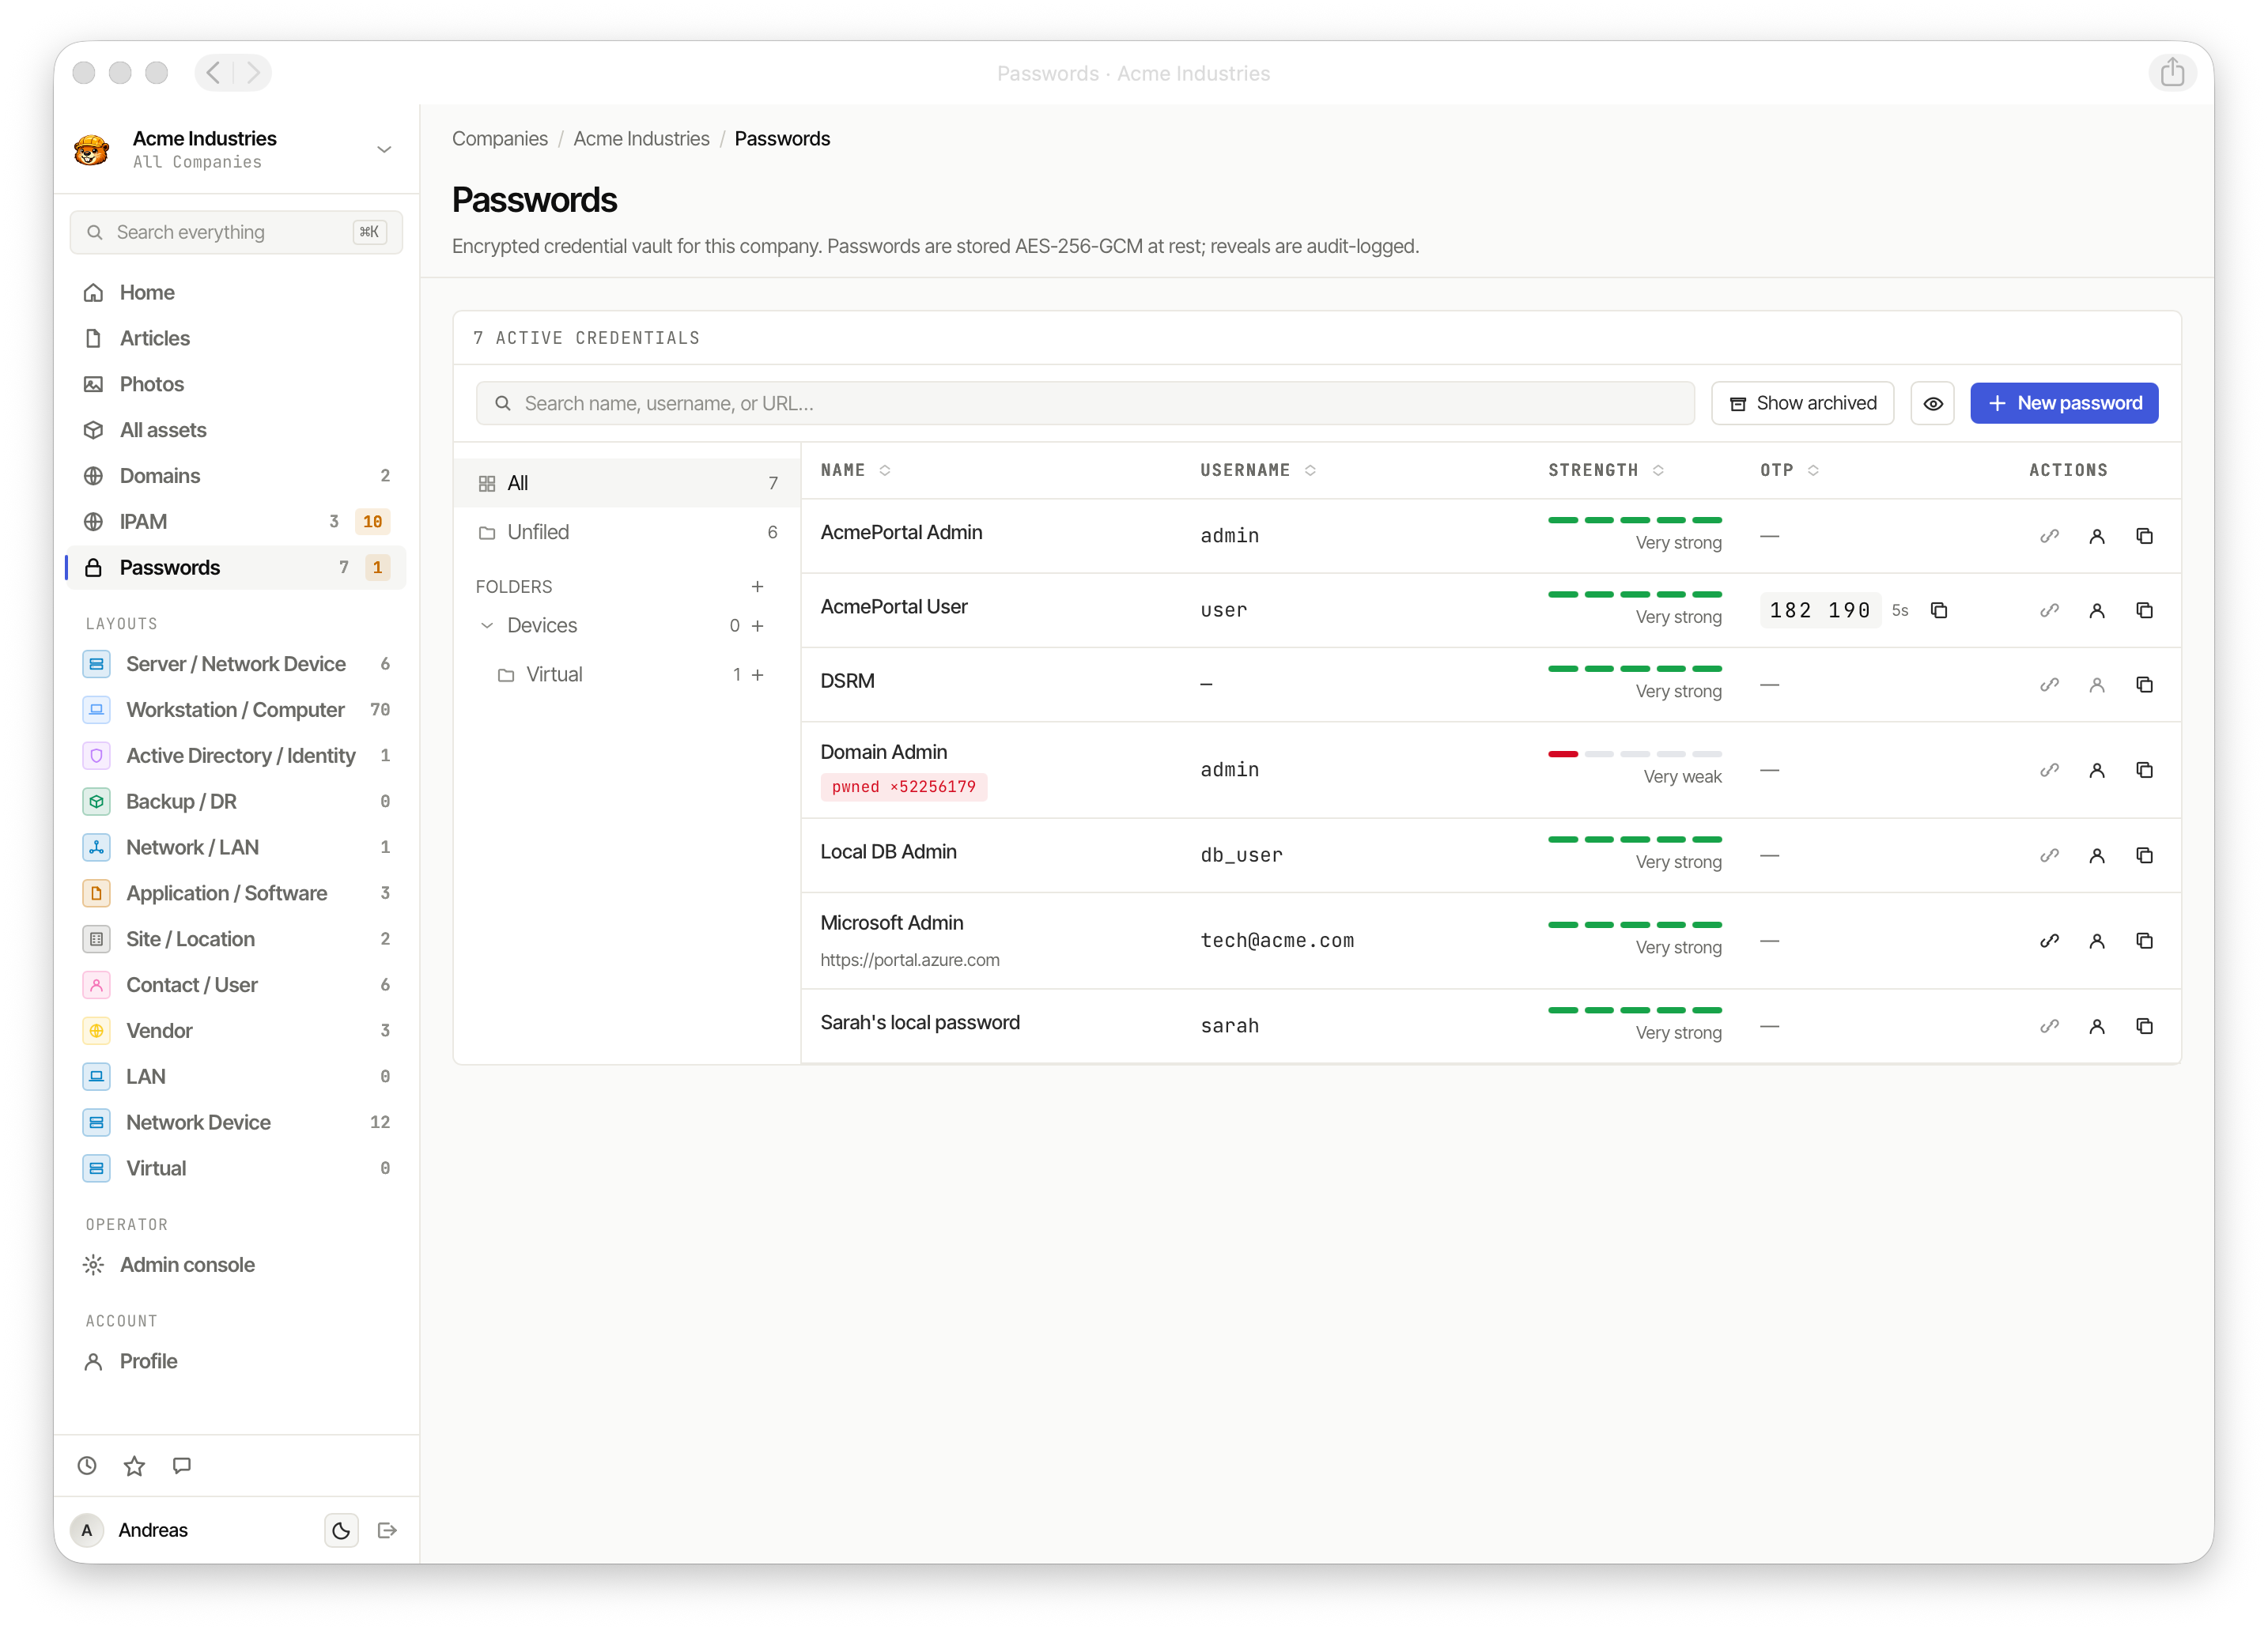Copy the Domain Admin password
The image size is (2268, 1630).
click(x=2144, y=769)
